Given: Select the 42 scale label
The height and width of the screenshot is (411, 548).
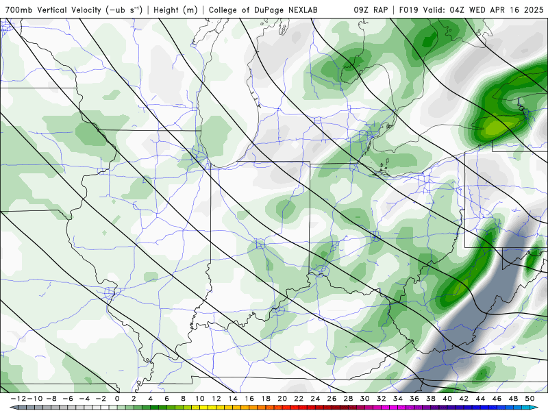Looking at the screenshot, I should (464, 399).
